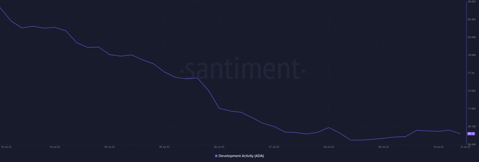The width and height of the screenshot is (479, 162).
Task: Select the 82.686 y-axis label
Action: click(x=471, y=37)
